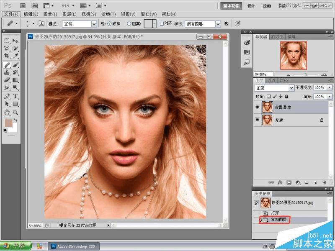Open the 模式 mode dropdown
The width and height of the screenshot is (335, 251).
(x=80, y=24)
